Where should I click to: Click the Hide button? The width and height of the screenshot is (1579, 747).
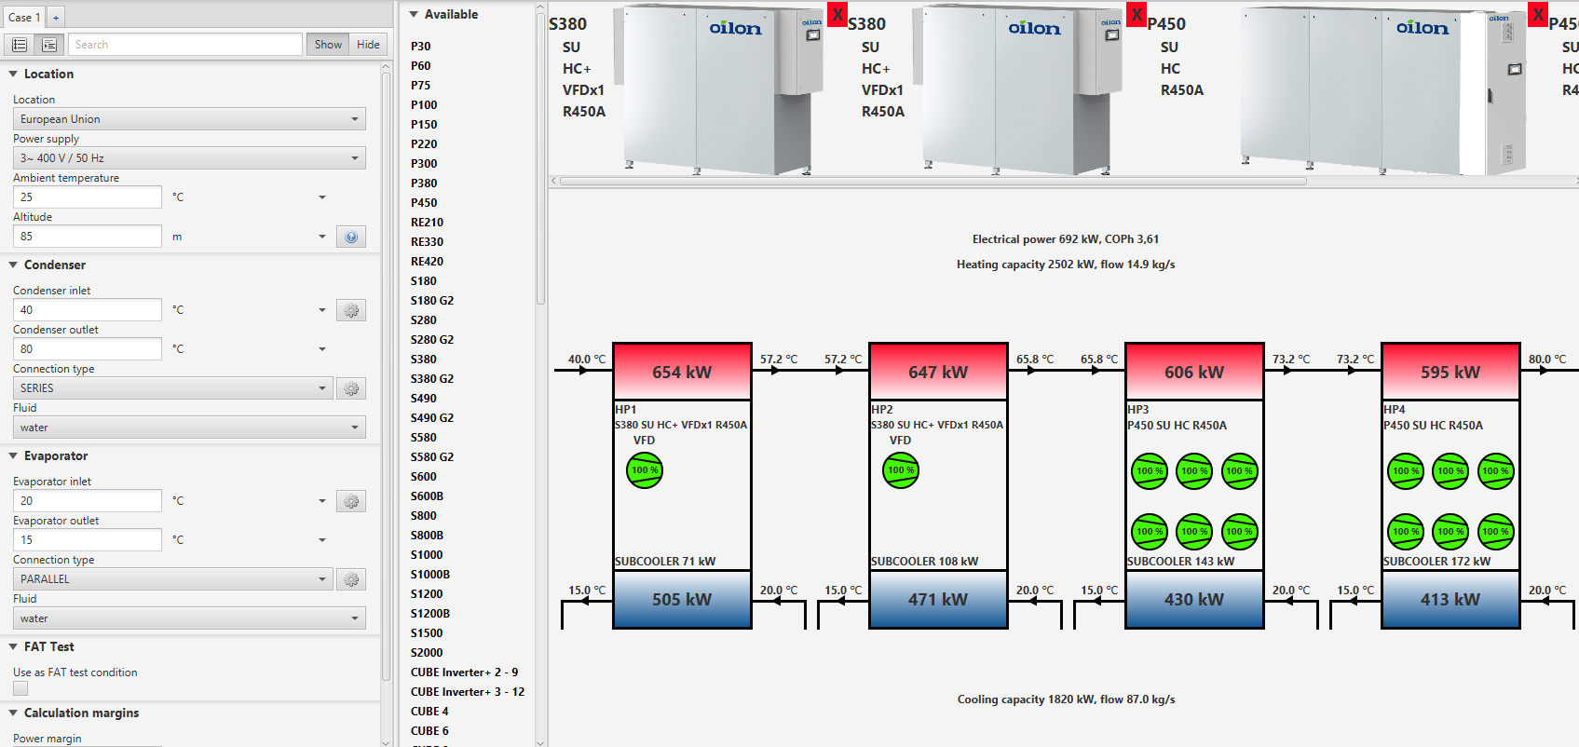pyautogui.click(x=368, y=45)
